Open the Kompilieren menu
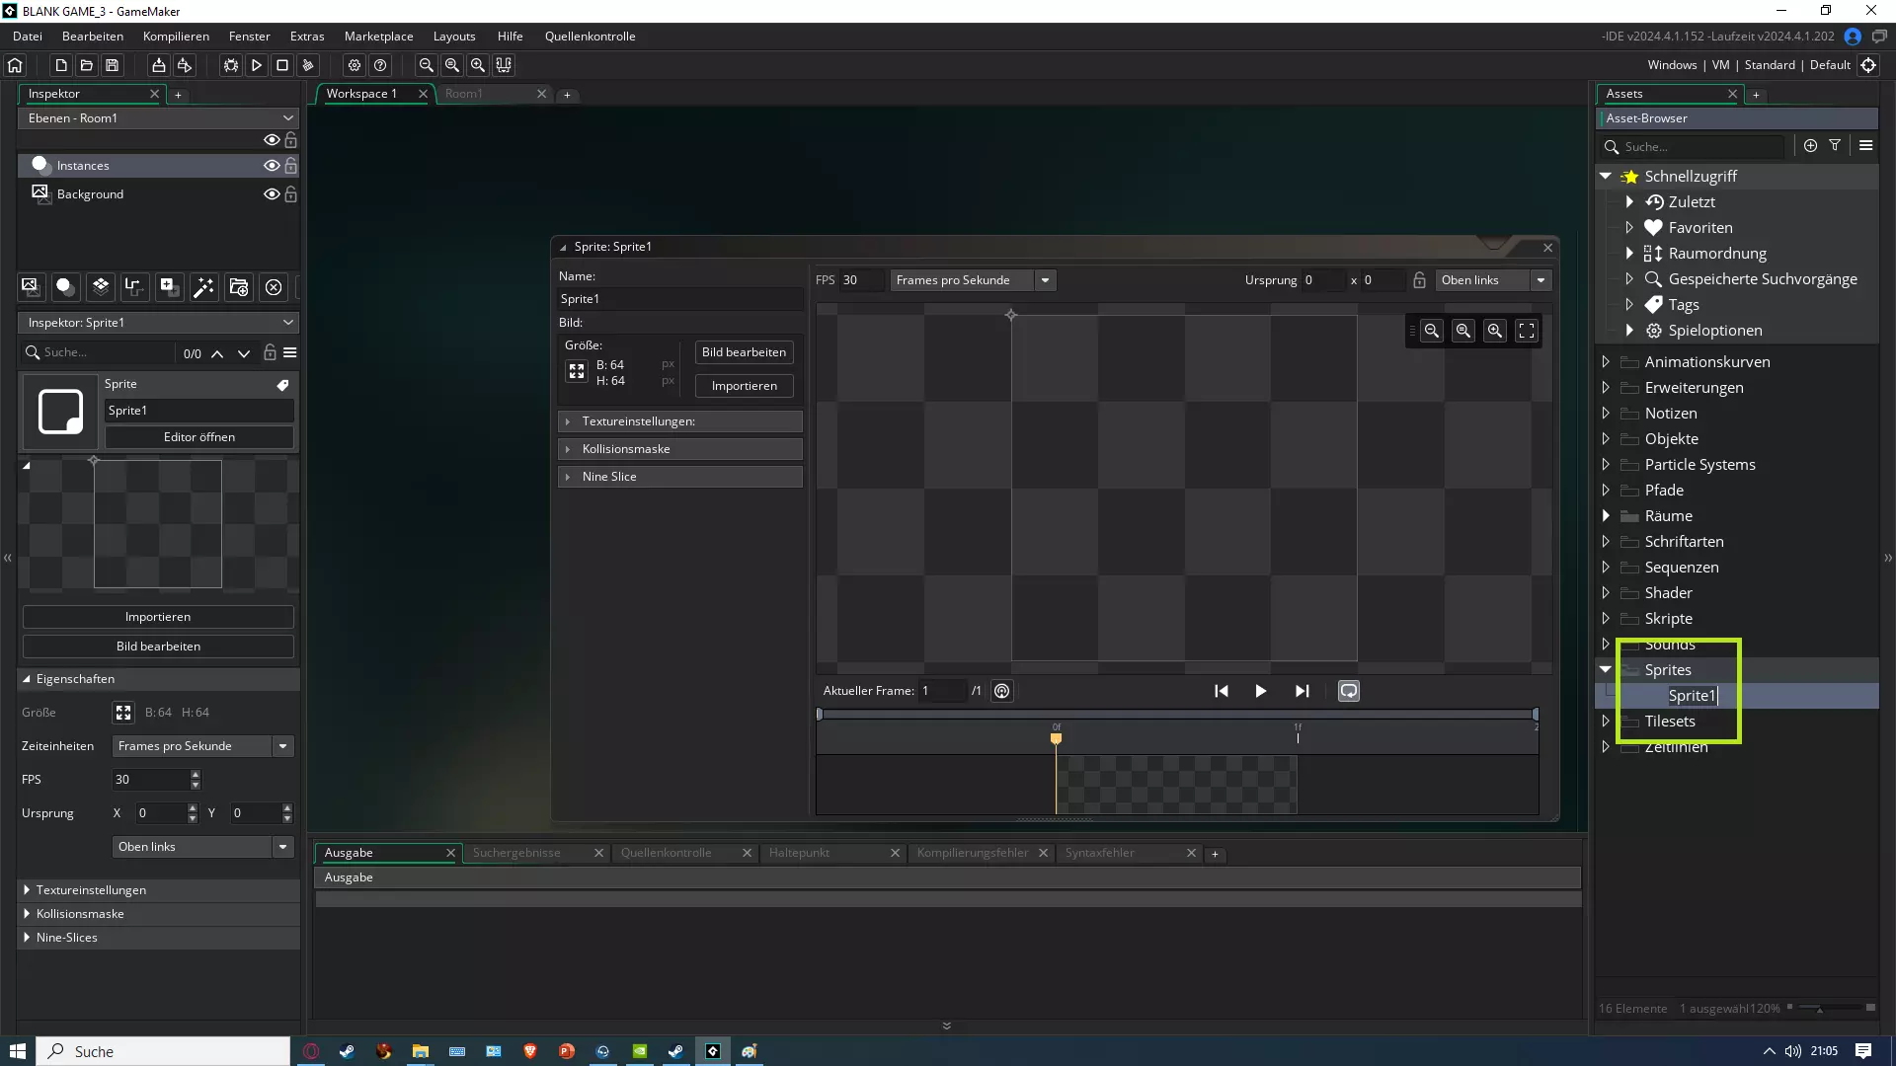Screen dimensions: 1896x1066 pos(176,37)
